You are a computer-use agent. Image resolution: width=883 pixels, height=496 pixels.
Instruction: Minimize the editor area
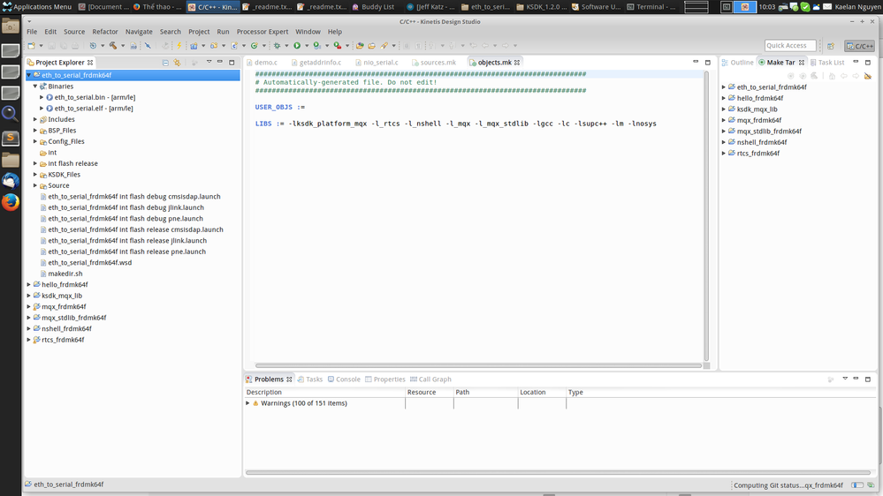[x=696, y=62]
